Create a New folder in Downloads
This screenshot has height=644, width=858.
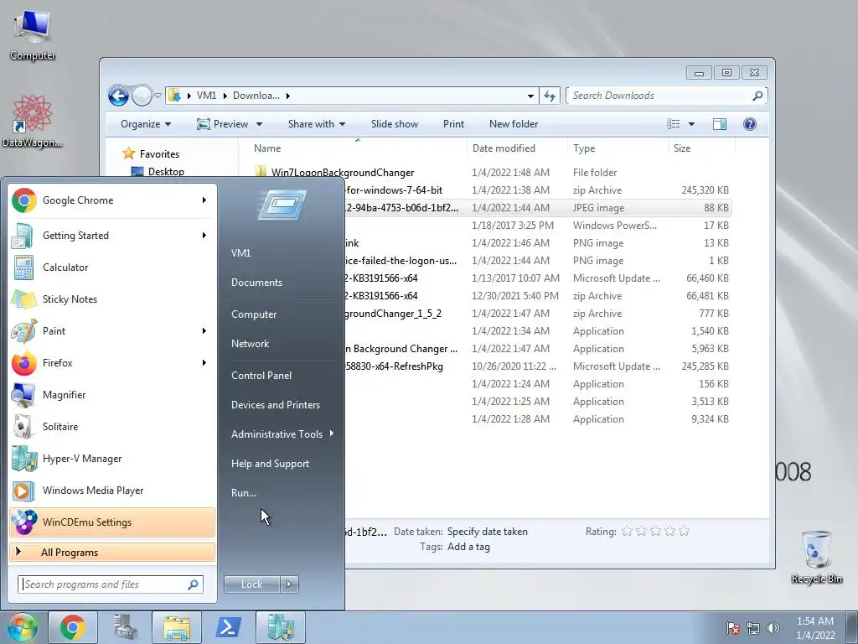tap(514, 124)
